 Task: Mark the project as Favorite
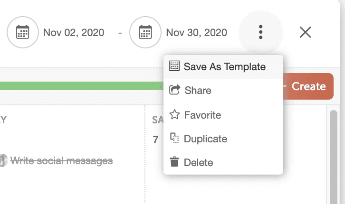tap(202, 115)
